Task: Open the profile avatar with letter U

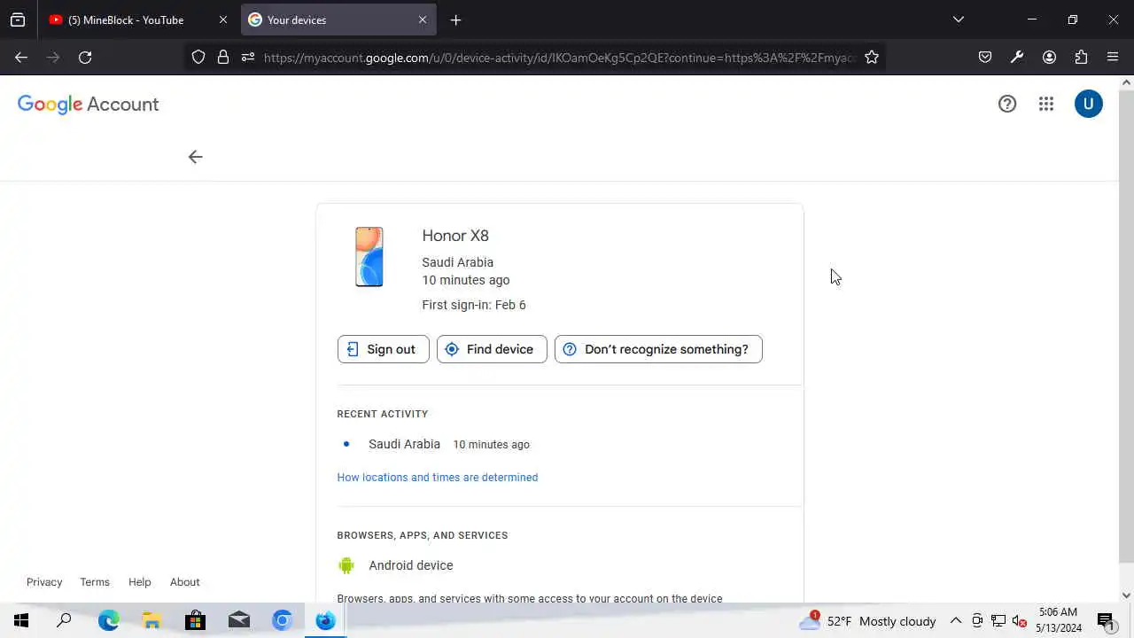Action: 1089,104
